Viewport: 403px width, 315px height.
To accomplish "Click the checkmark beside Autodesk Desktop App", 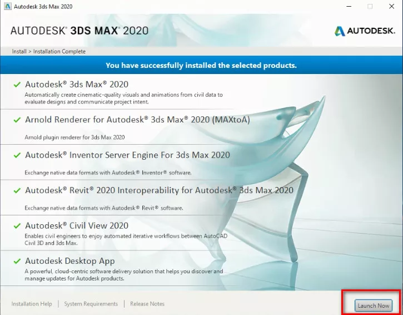I will (17, 261).
